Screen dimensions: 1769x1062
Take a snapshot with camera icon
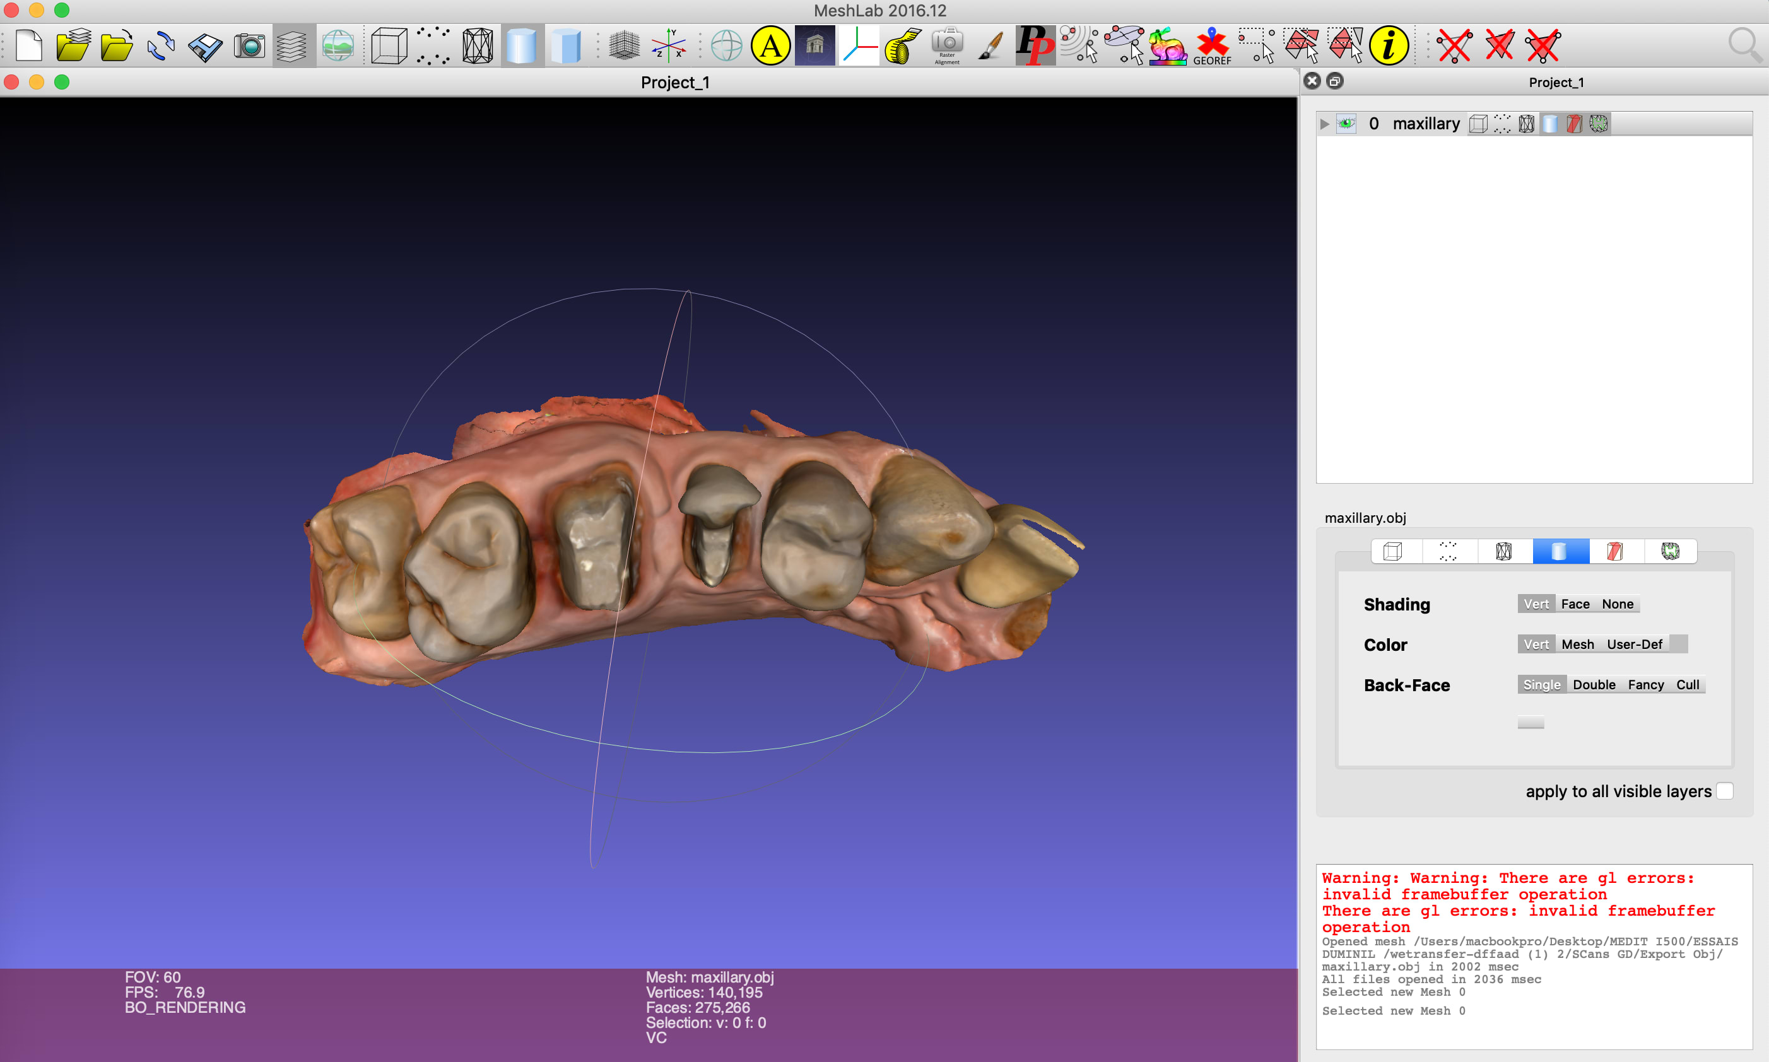(x=249, y=47)
